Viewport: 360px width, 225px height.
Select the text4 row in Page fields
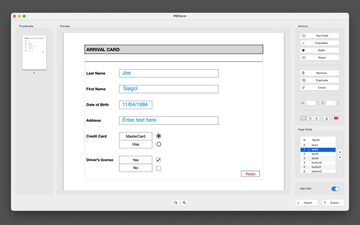coord(318,150)
